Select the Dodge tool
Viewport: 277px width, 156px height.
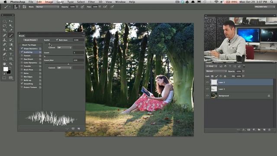tap(11, 49)
